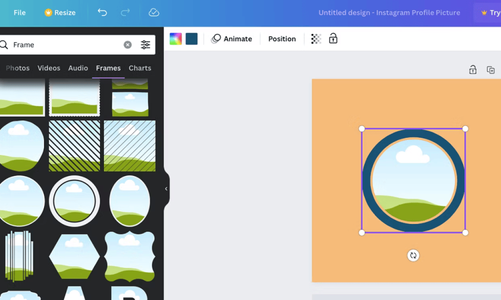
Task: Click the search magnifier icon
Action: click(4, 44)
